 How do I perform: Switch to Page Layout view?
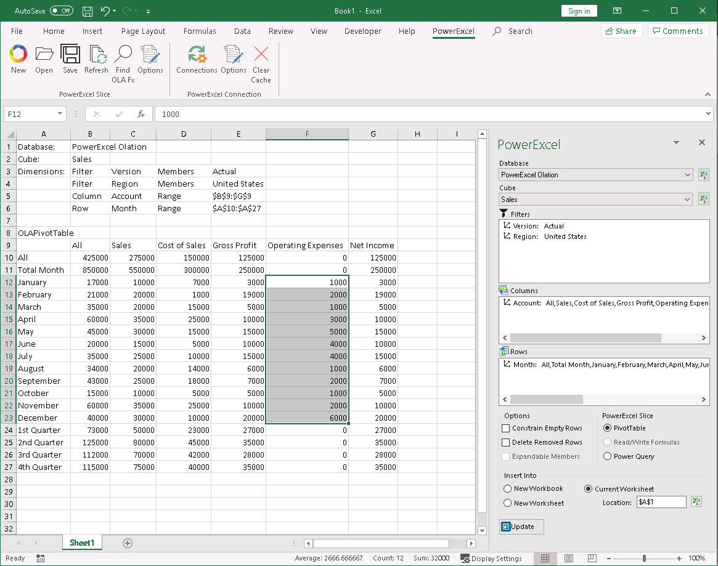pos(569,558)
